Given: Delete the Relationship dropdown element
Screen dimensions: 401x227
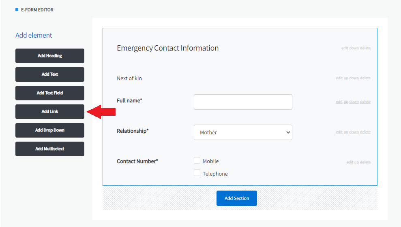Looking at the screenshot, I should (x=365, y=132).
